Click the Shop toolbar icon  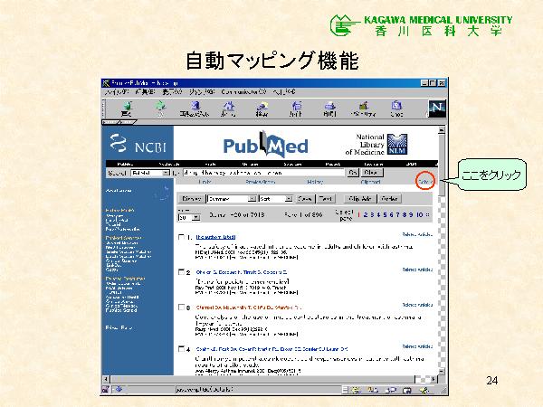pos(396,109)
